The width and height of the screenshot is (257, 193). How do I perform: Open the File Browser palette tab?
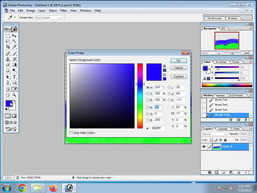[214, 18]
